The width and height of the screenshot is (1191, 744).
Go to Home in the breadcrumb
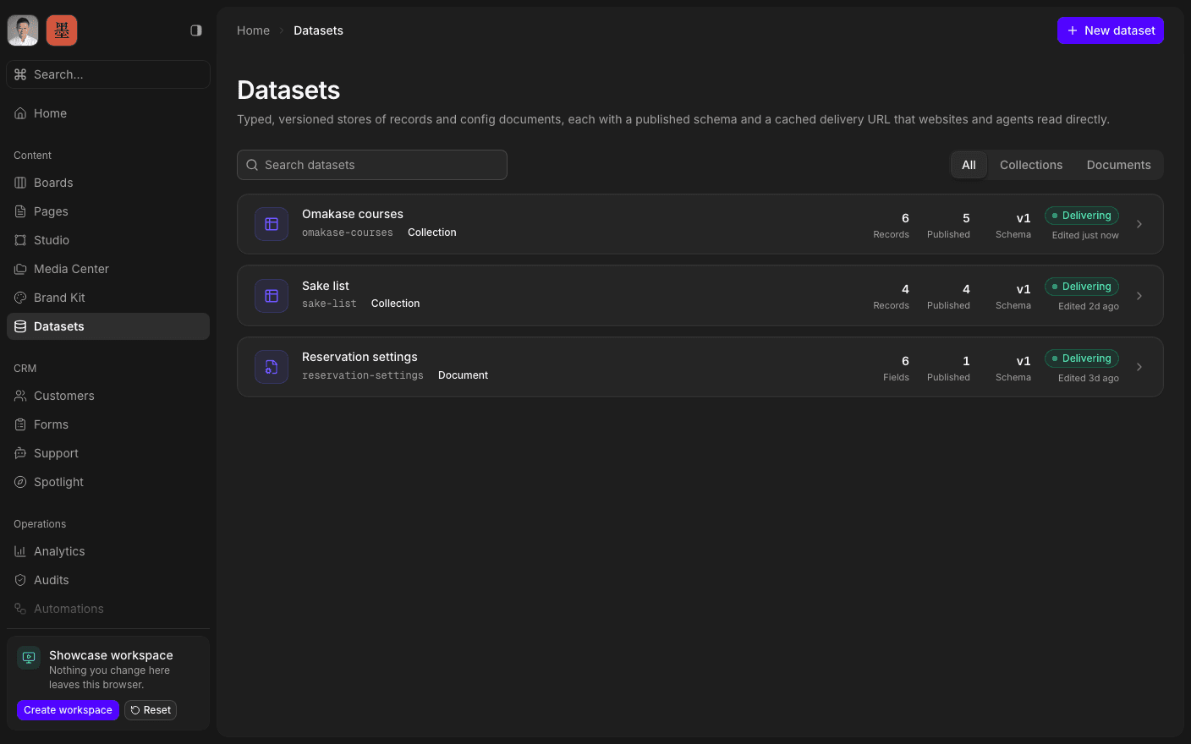(253, 30)
